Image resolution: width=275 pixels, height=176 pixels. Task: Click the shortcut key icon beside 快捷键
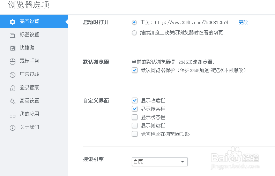click(x=13, y=48)
